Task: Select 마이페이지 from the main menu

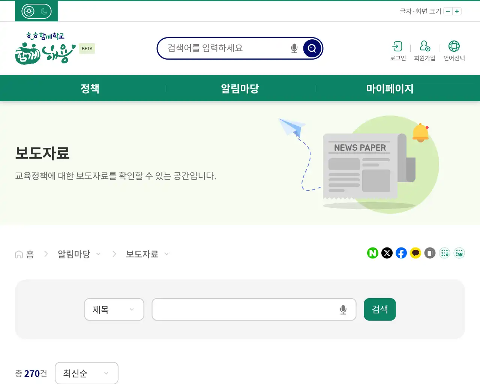Action: [390, 88]
